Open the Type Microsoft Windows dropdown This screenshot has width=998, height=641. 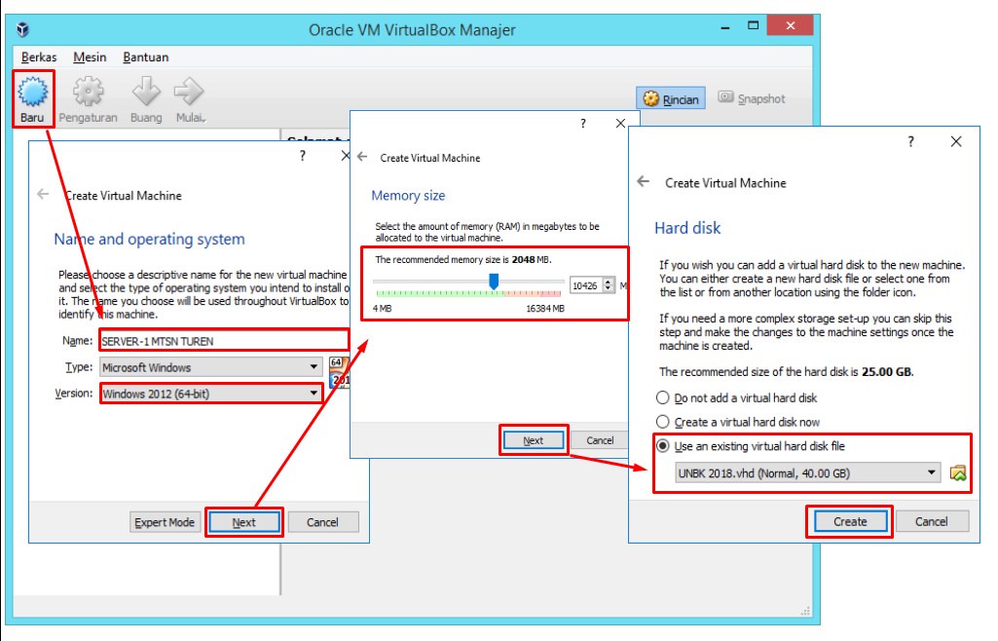coord(210,367)
